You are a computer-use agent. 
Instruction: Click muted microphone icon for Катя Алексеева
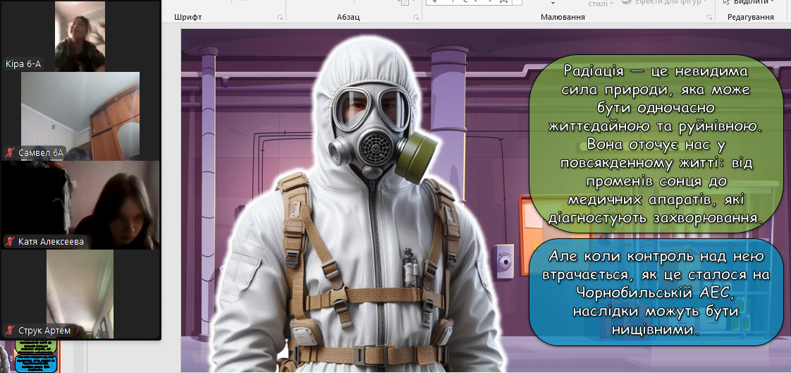pos(10,242)
